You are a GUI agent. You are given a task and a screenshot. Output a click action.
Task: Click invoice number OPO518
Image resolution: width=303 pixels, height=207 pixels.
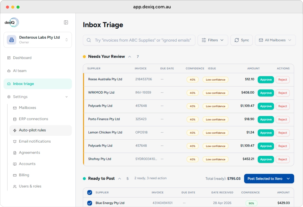click(141, 133)
